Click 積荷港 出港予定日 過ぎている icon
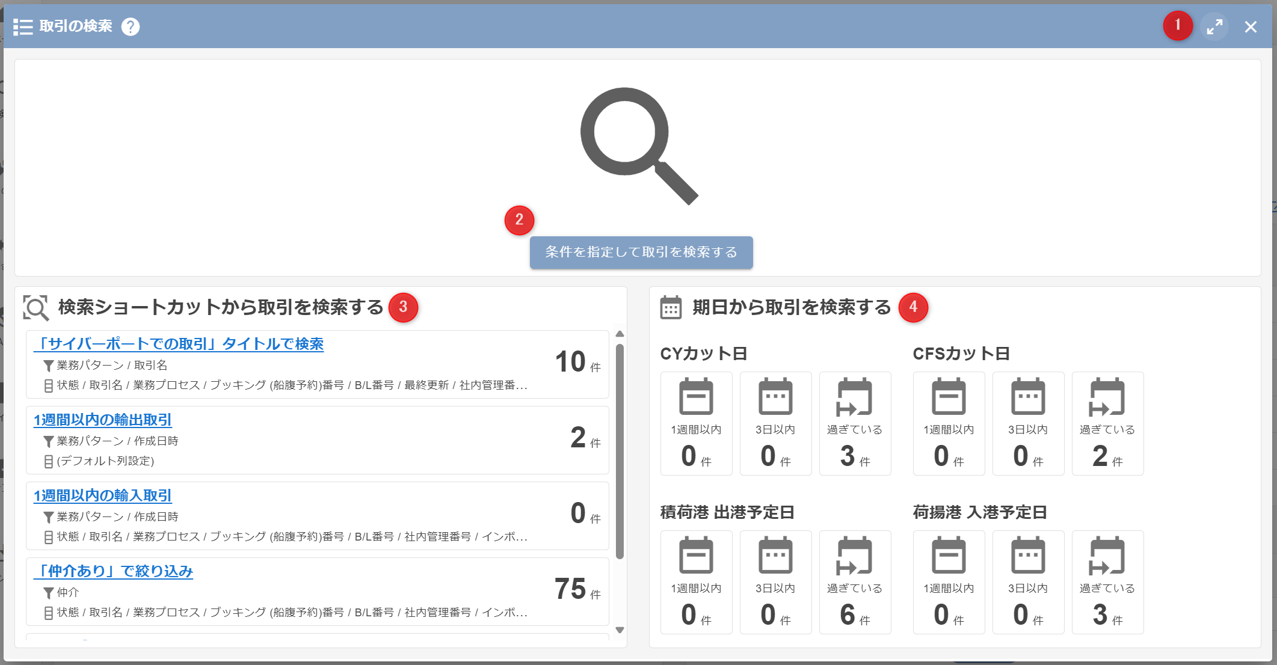 click(x=854, y=556)
